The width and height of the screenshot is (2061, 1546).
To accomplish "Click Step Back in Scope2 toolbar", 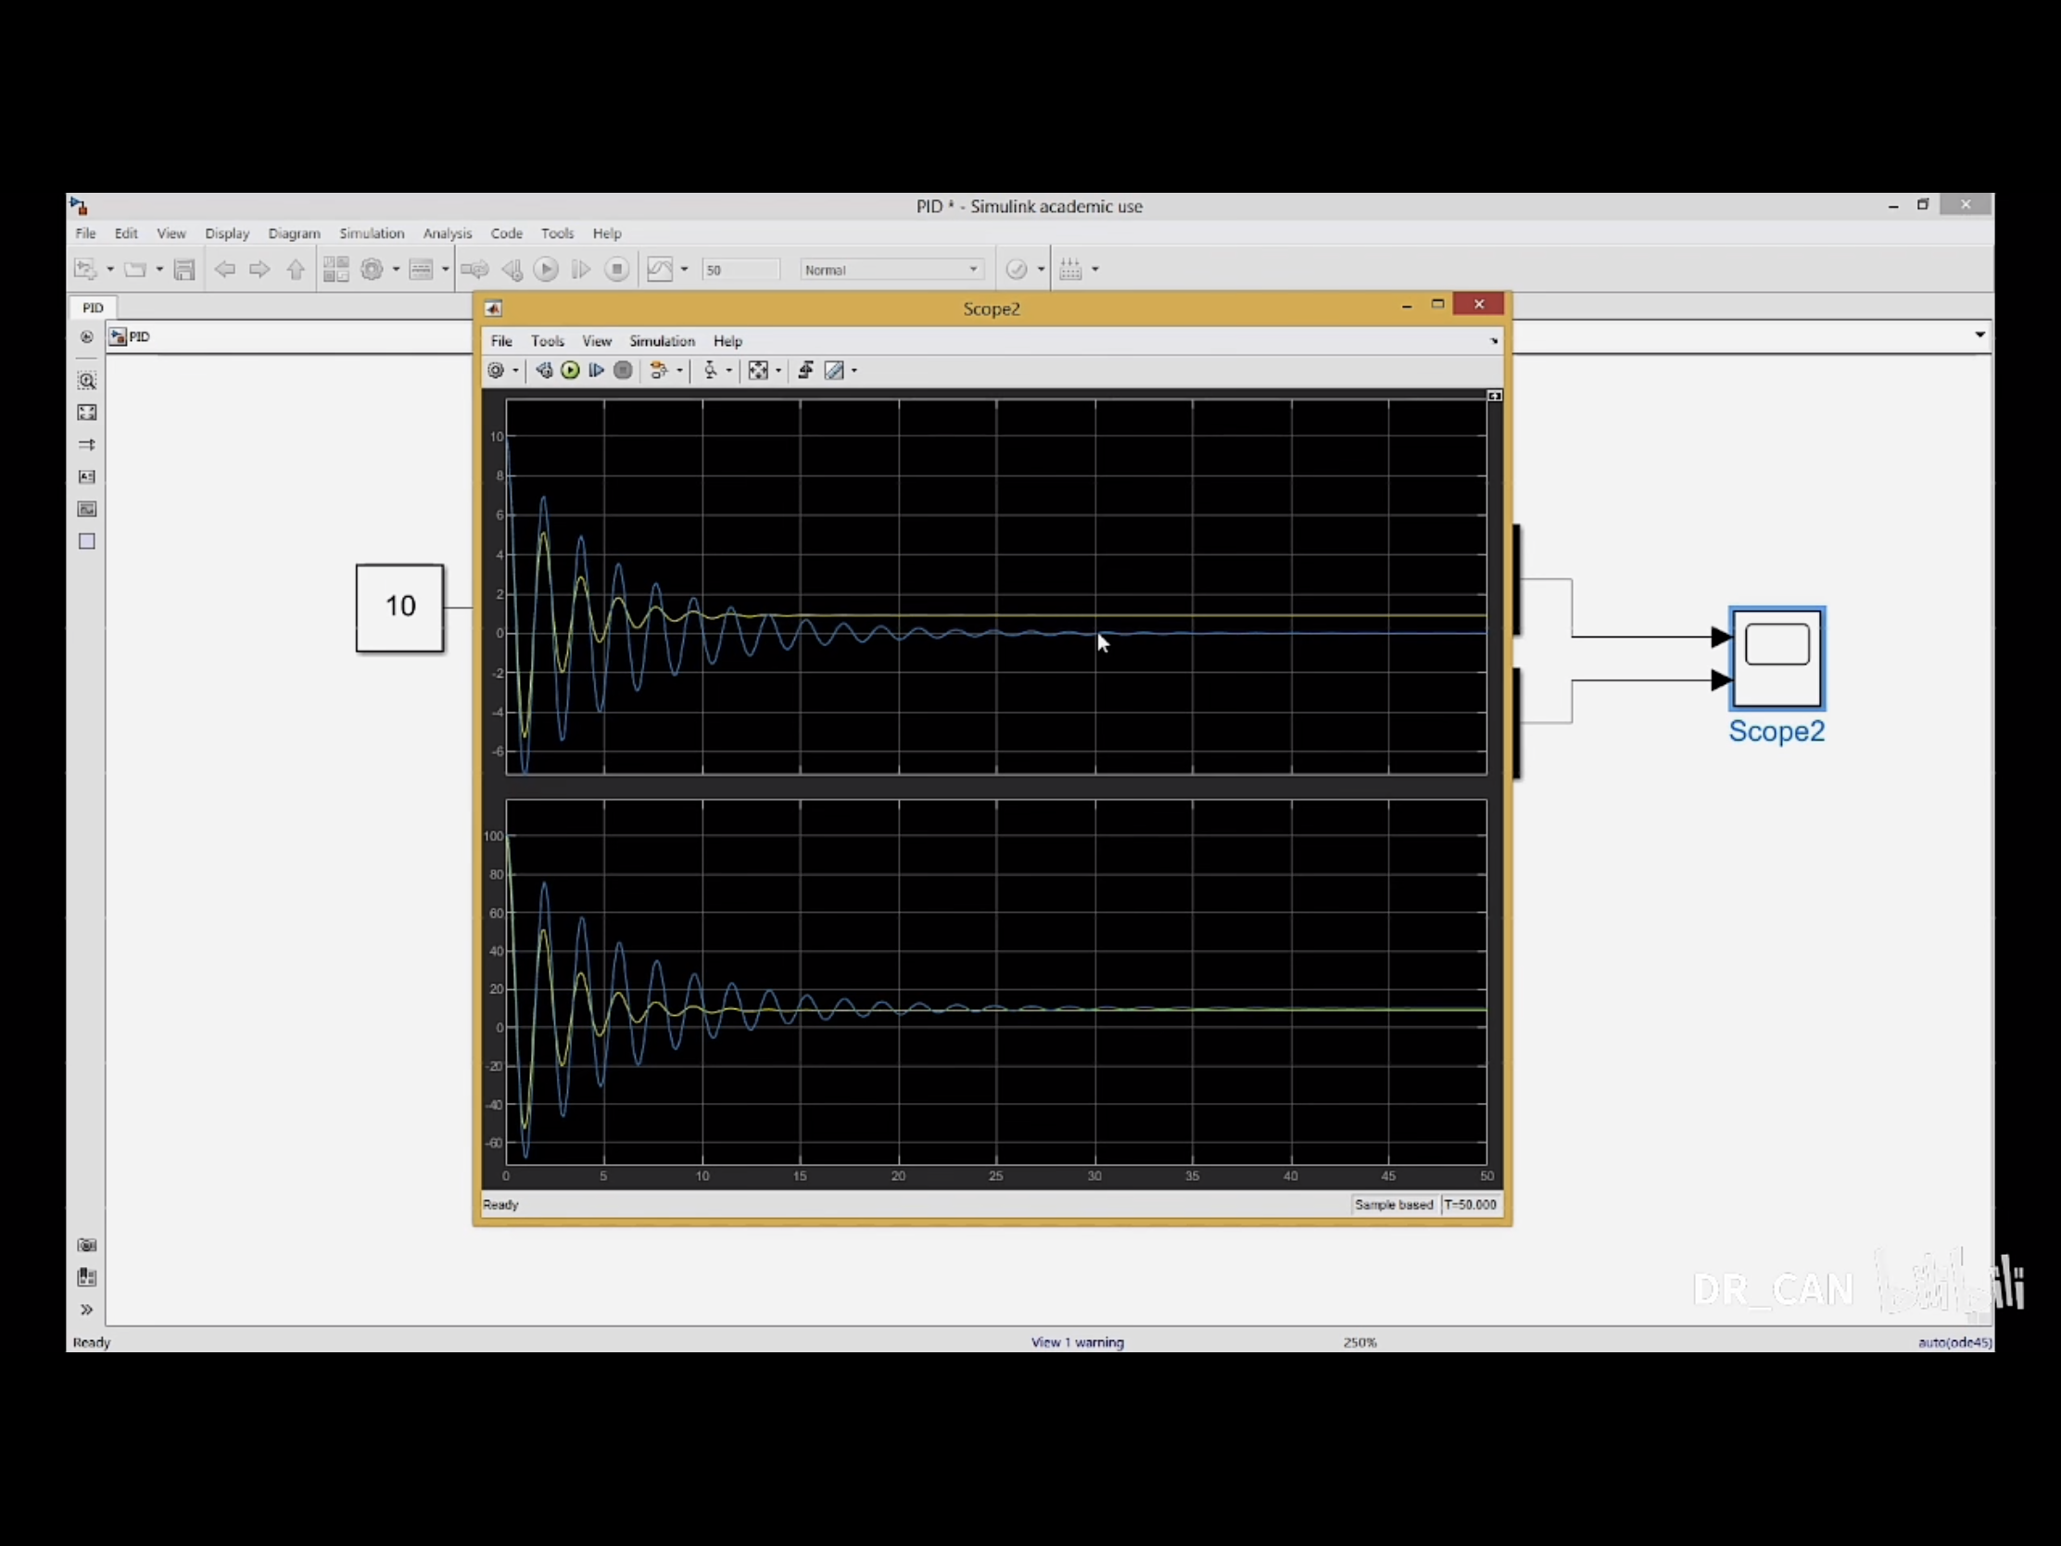I will [x=544, y=370].
